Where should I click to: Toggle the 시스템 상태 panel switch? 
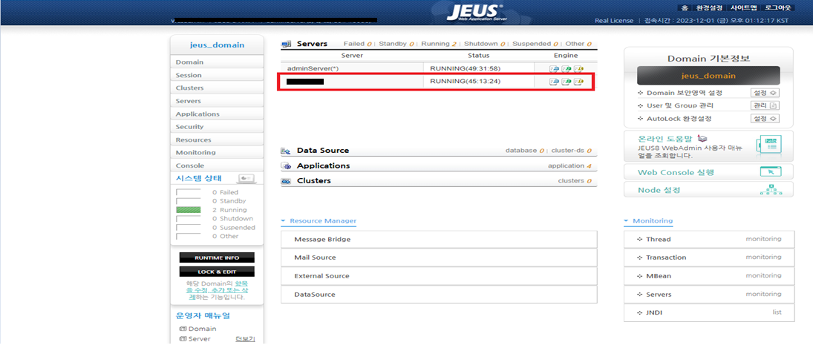click(x=246, y=178)
